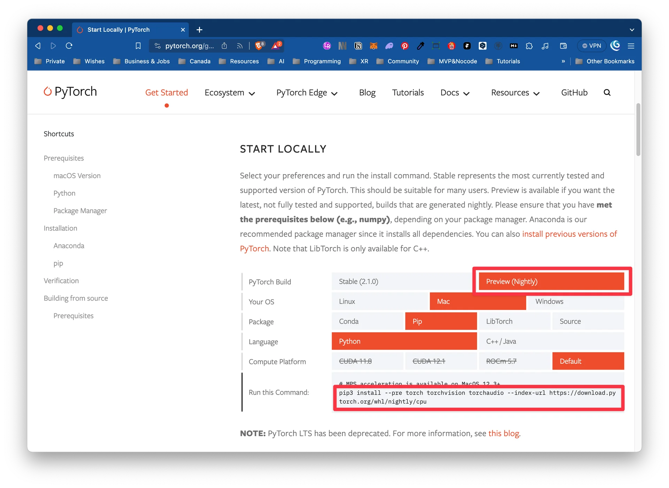Expand the Ecosystem dropdown menu
Viewport: 669px width, 488px height.
pyautogui.click(x=230, y=93)
